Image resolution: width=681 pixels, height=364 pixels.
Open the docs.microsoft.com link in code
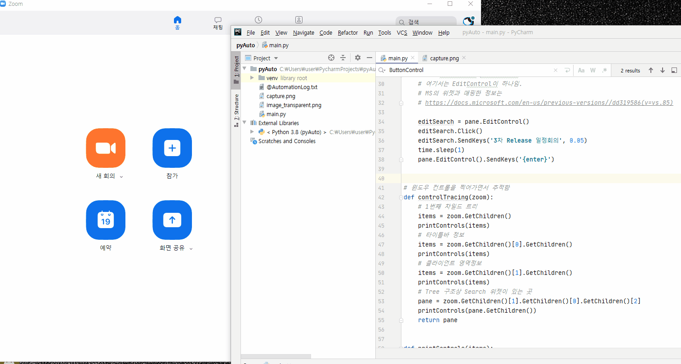[x=549, y=103]
